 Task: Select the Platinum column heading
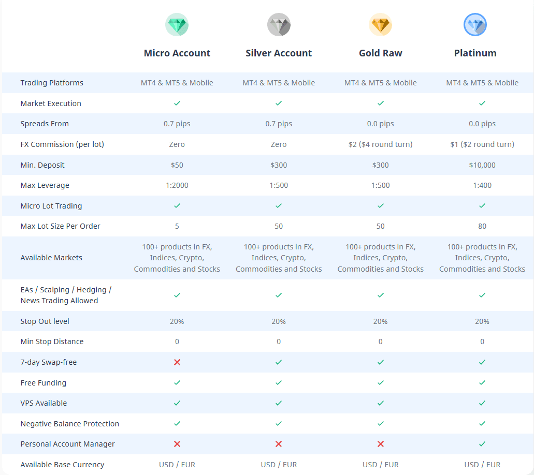click(475, 53)
